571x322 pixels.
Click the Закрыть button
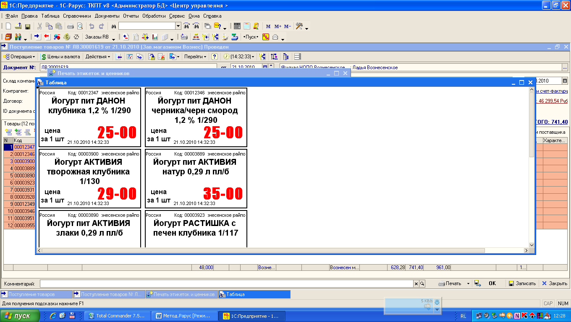coord(555,284)
